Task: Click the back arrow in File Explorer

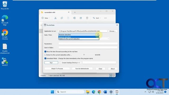Action: (x=41, y=25)
